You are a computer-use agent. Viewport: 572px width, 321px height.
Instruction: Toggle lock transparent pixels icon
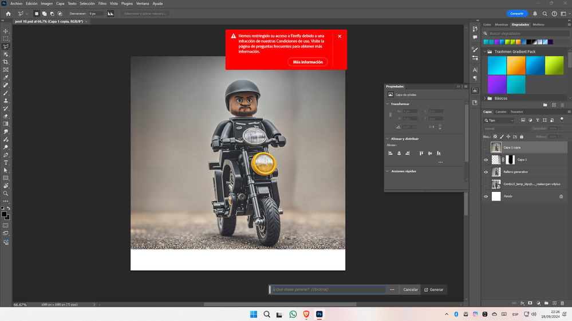pyautogui.click(x=495, y=137)
